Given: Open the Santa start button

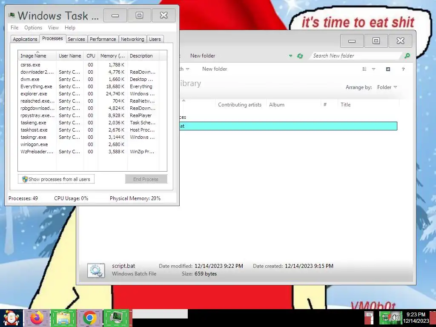Looking at the screenshot, I should pyautogui.click(x=11, y=318).
